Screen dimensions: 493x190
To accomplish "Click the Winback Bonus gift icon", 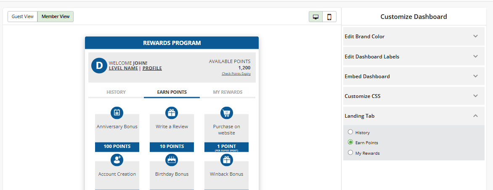I will (x=226, y=160).
